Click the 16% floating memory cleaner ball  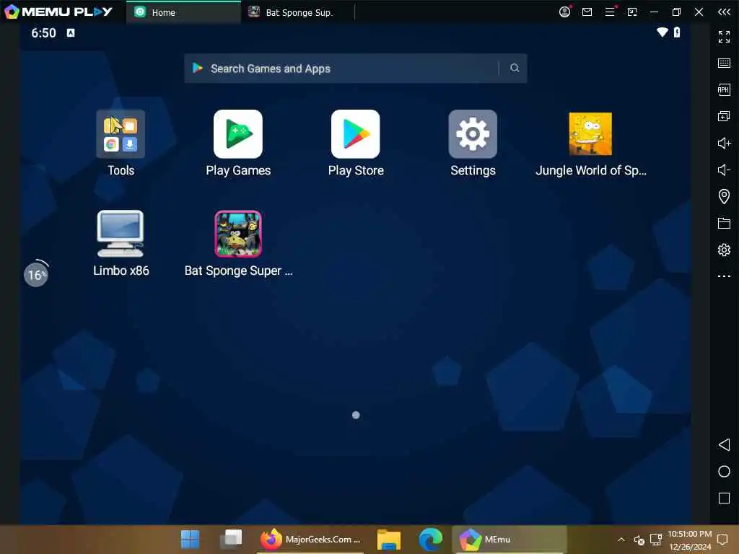(x=36, y=274)
